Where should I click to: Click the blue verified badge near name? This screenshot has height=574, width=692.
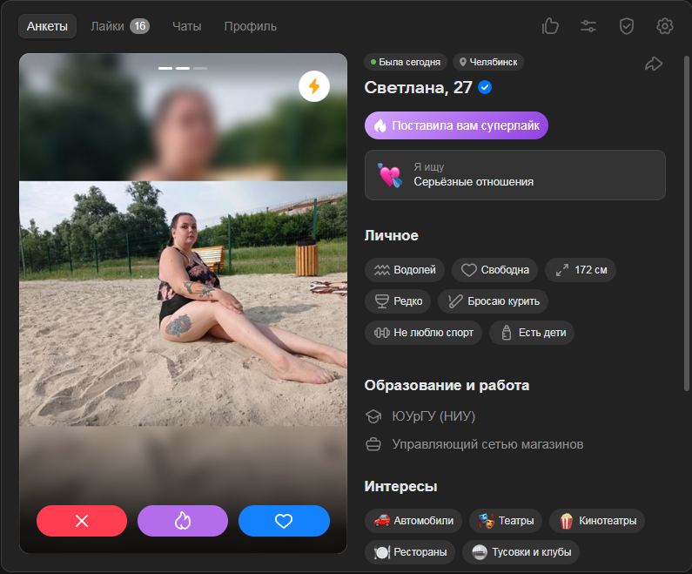486,87
